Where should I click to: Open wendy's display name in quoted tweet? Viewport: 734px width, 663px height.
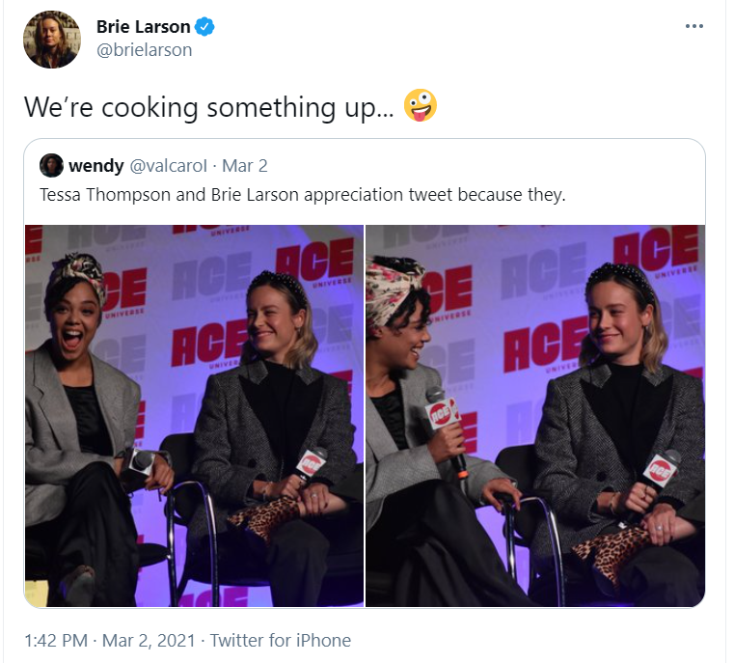point(95,166)
